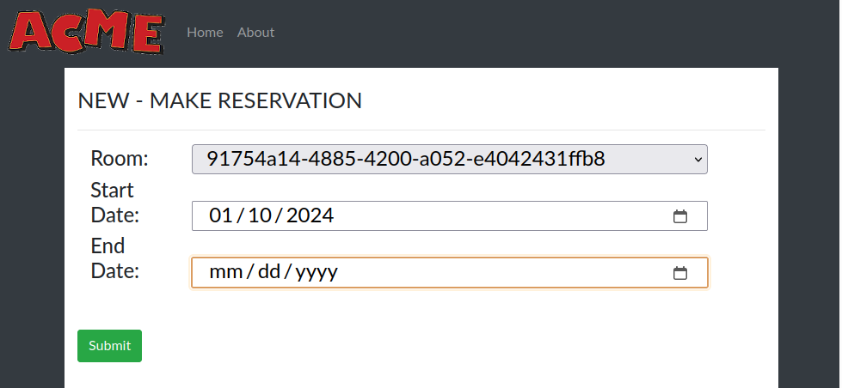
Task: Click the End Date label text
Action: point(114,258)
